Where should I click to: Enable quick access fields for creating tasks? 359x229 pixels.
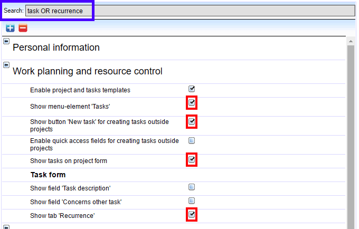coord(192,140)
